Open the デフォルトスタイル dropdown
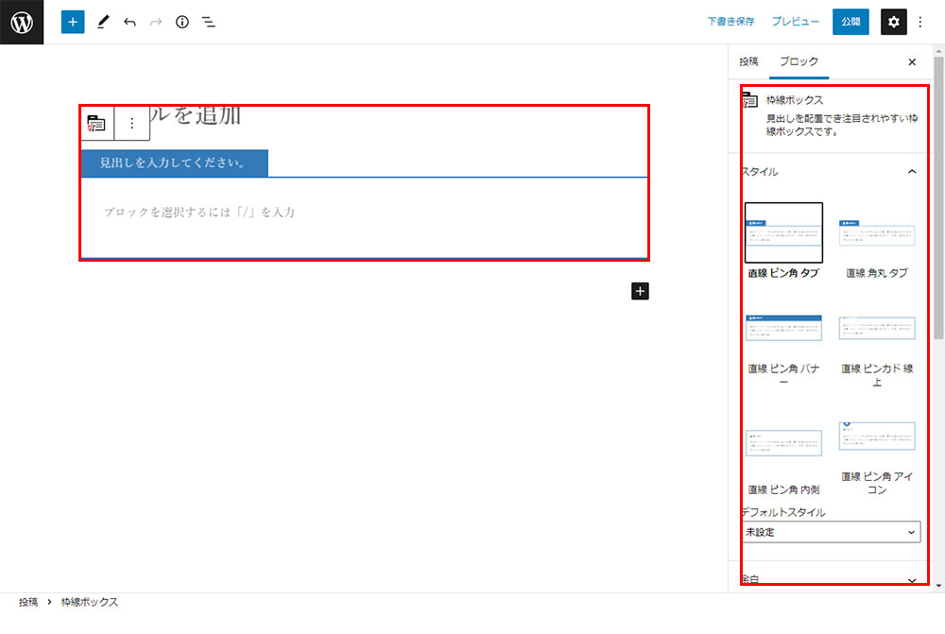 coord(831,533)
